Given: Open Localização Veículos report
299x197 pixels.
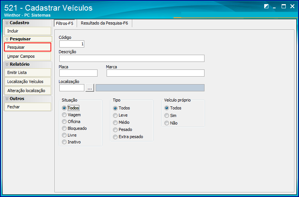Looking at the screenshot, I should 28,82.
